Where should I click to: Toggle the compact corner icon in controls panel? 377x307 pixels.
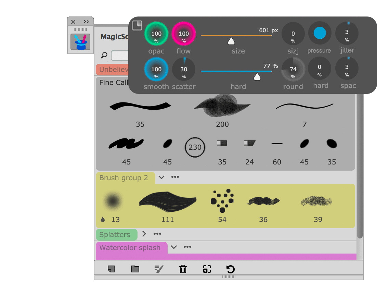pos(137,26)
